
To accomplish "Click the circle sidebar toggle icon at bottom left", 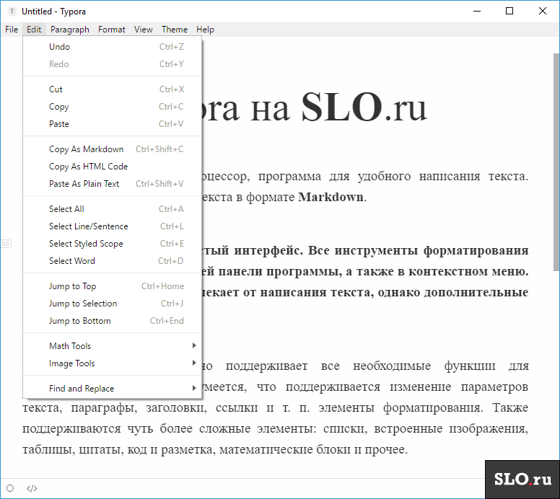I will click(10, 488).
